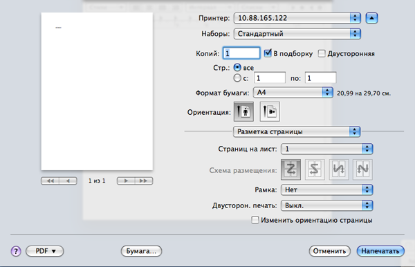The image size is (415, 267).
Task: Enable the 'Двусторонняя' checkbox
Action: coord(322,53)
